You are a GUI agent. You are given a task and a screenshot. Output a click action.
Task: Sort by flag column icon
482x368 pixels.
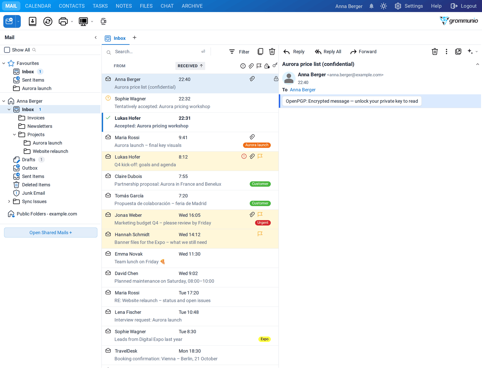click(259, 66)
